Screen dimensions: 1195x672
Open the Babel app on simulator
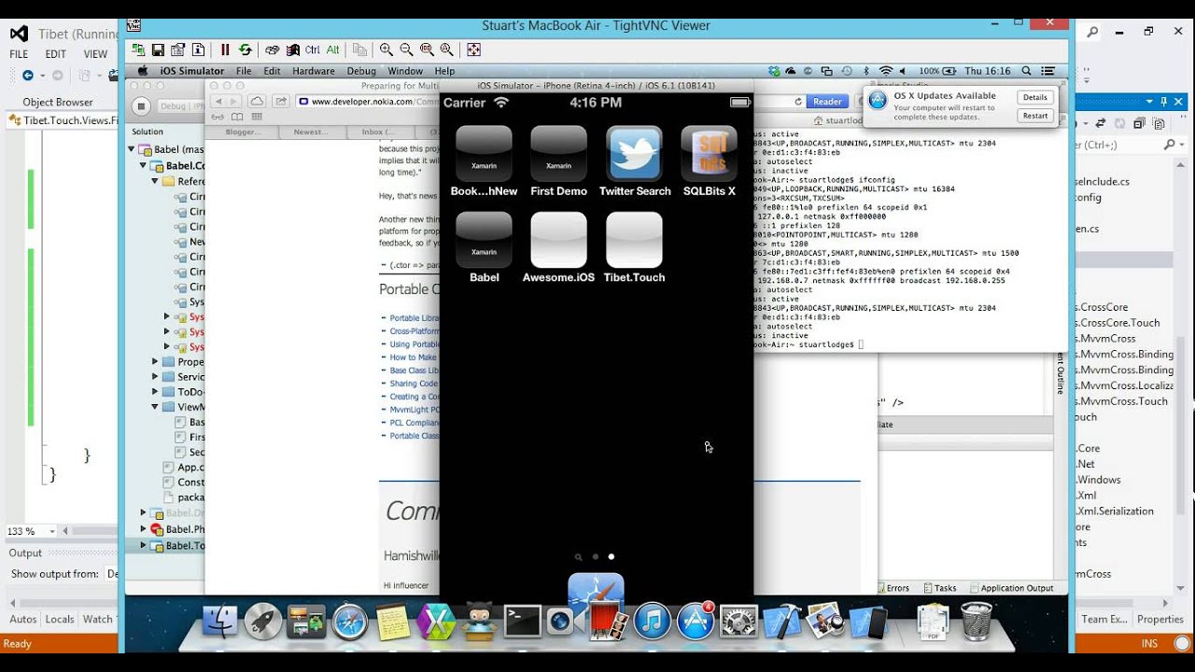[484, 240]
